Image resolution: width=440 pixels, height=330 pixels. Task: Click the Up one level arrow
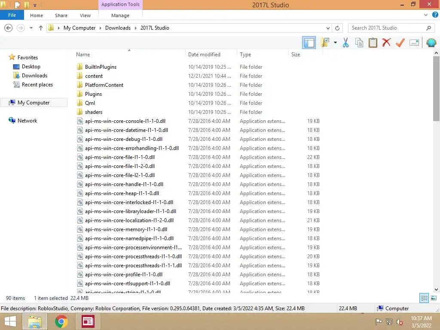click(x=41, y=28)
